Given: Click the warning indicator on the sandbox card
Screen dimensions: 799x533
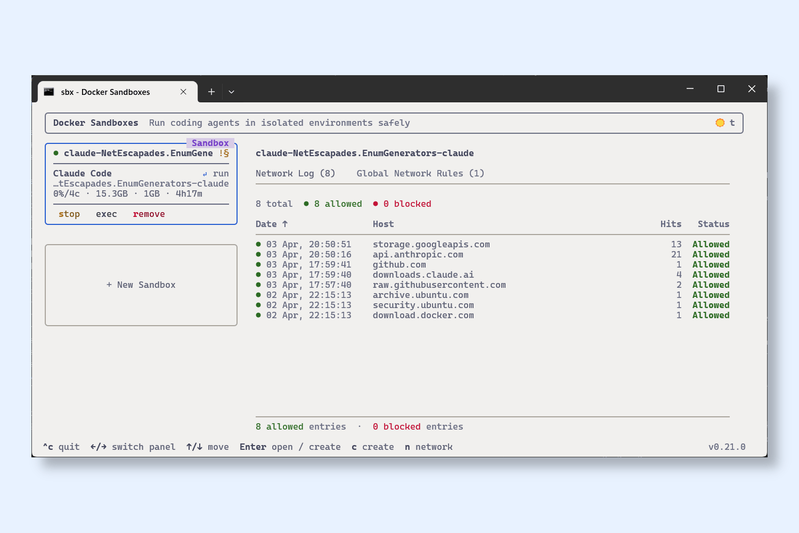Looking at the screenshot, I should coord(224,154).
